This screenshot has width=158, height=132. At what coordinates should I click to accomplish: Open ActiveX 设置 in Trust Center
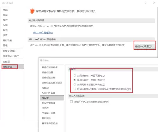(49, 93)
